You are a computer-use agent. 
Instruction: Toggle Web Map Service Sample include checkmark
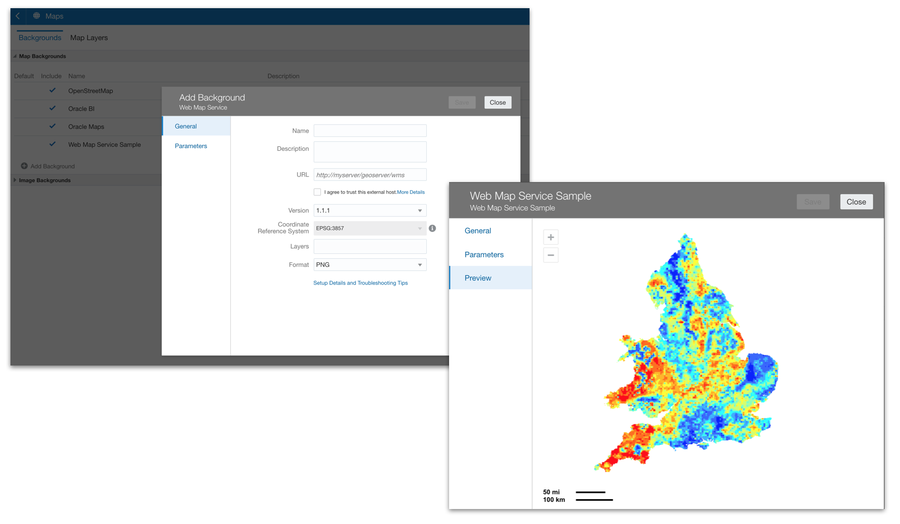pyautogui.click(x=52, y=144)
